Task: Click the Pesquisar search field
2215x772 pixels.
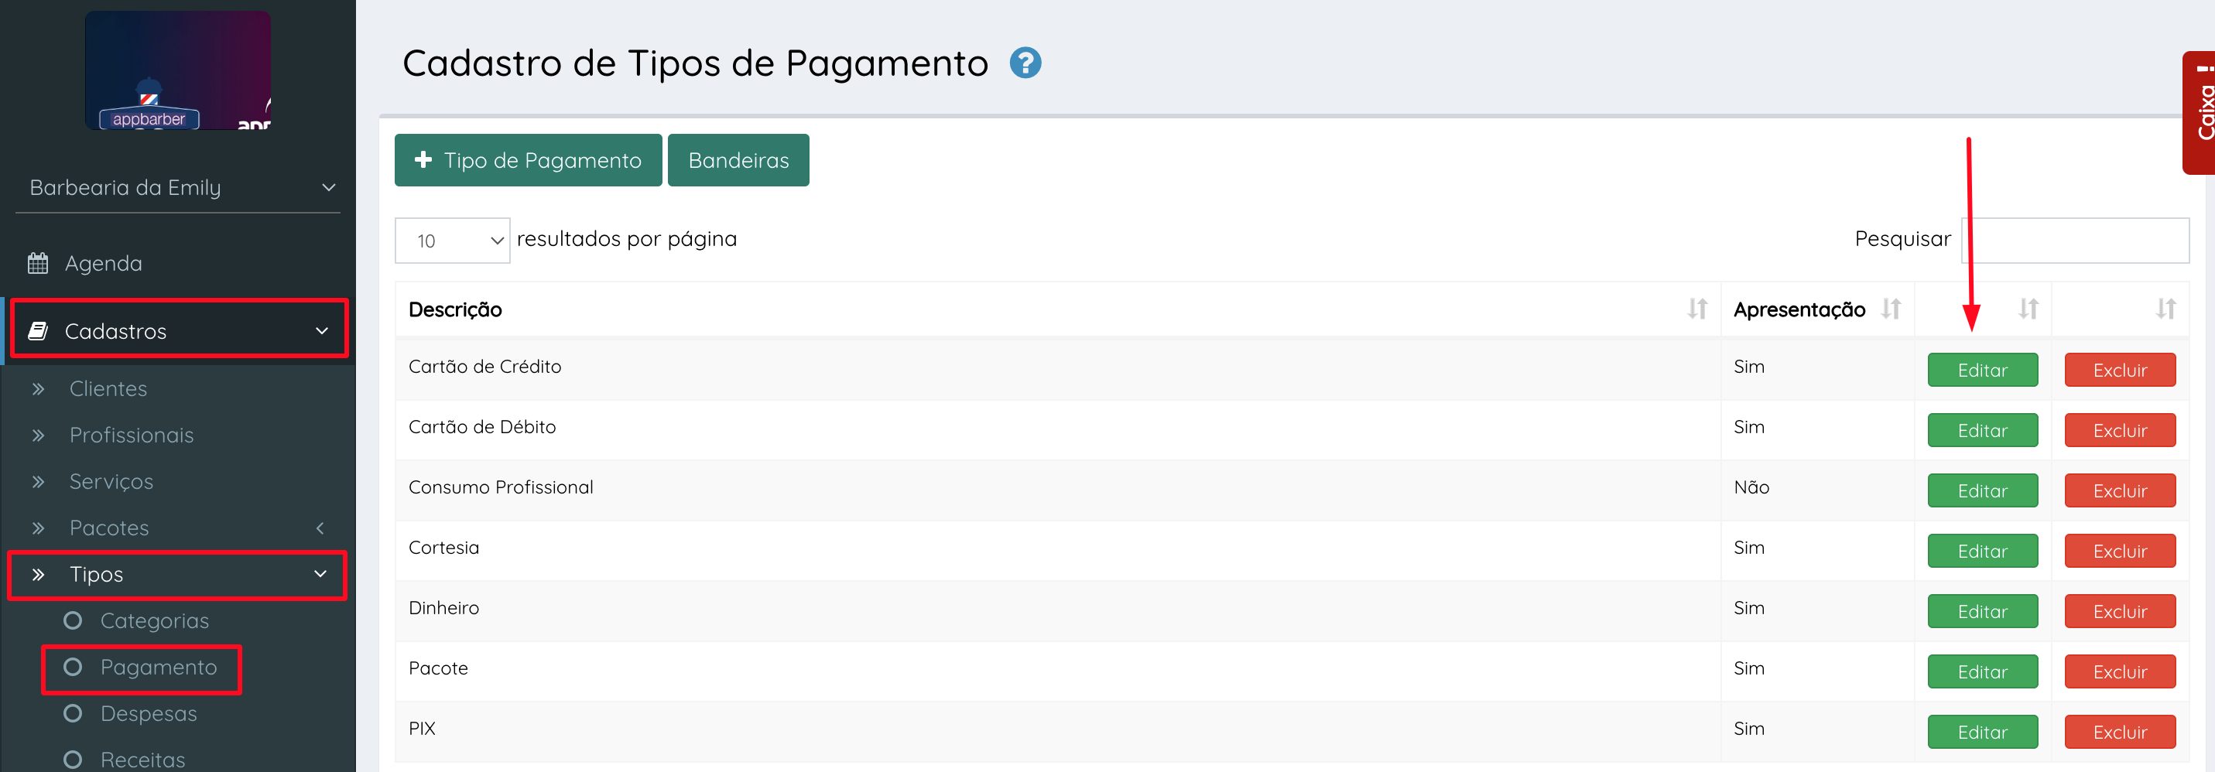Action: click(2075, 241)
